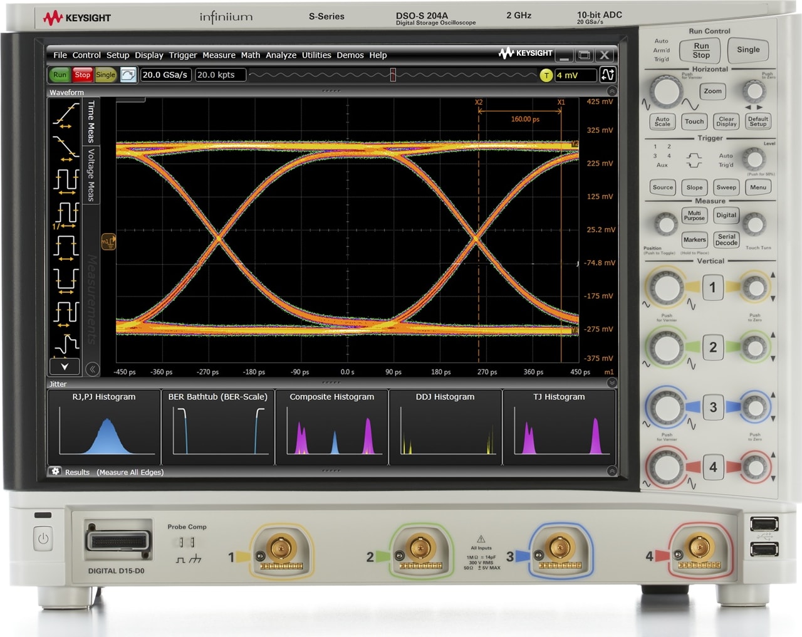Open the Analyze menu
Viewport: 802px width, 637px height.
[x=281, y=55]
